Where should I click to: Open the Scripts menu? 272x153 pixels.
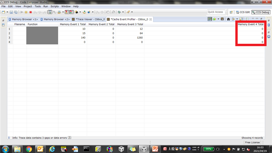point(54,6)
